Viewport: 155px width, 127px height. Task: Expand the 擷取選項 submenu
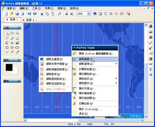point(95,64)
